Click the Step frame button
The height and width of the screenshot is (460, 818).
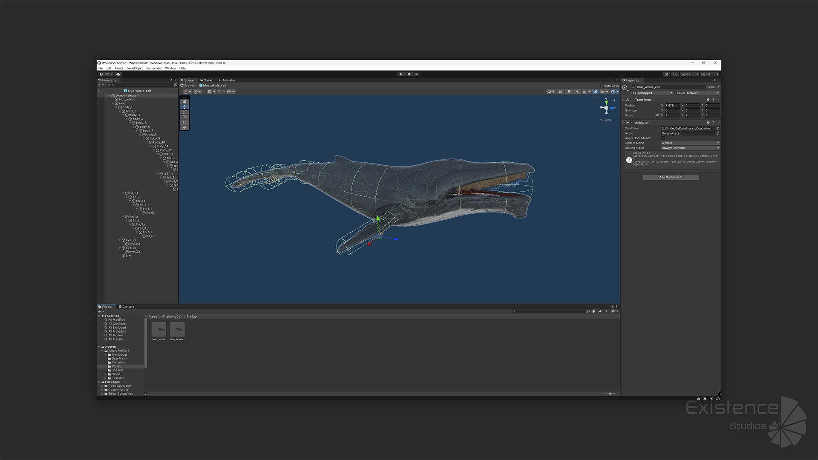[x=417, y=74]
